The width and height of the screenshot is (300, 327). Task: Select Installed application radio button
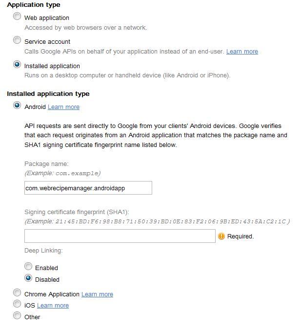[18, 65]
